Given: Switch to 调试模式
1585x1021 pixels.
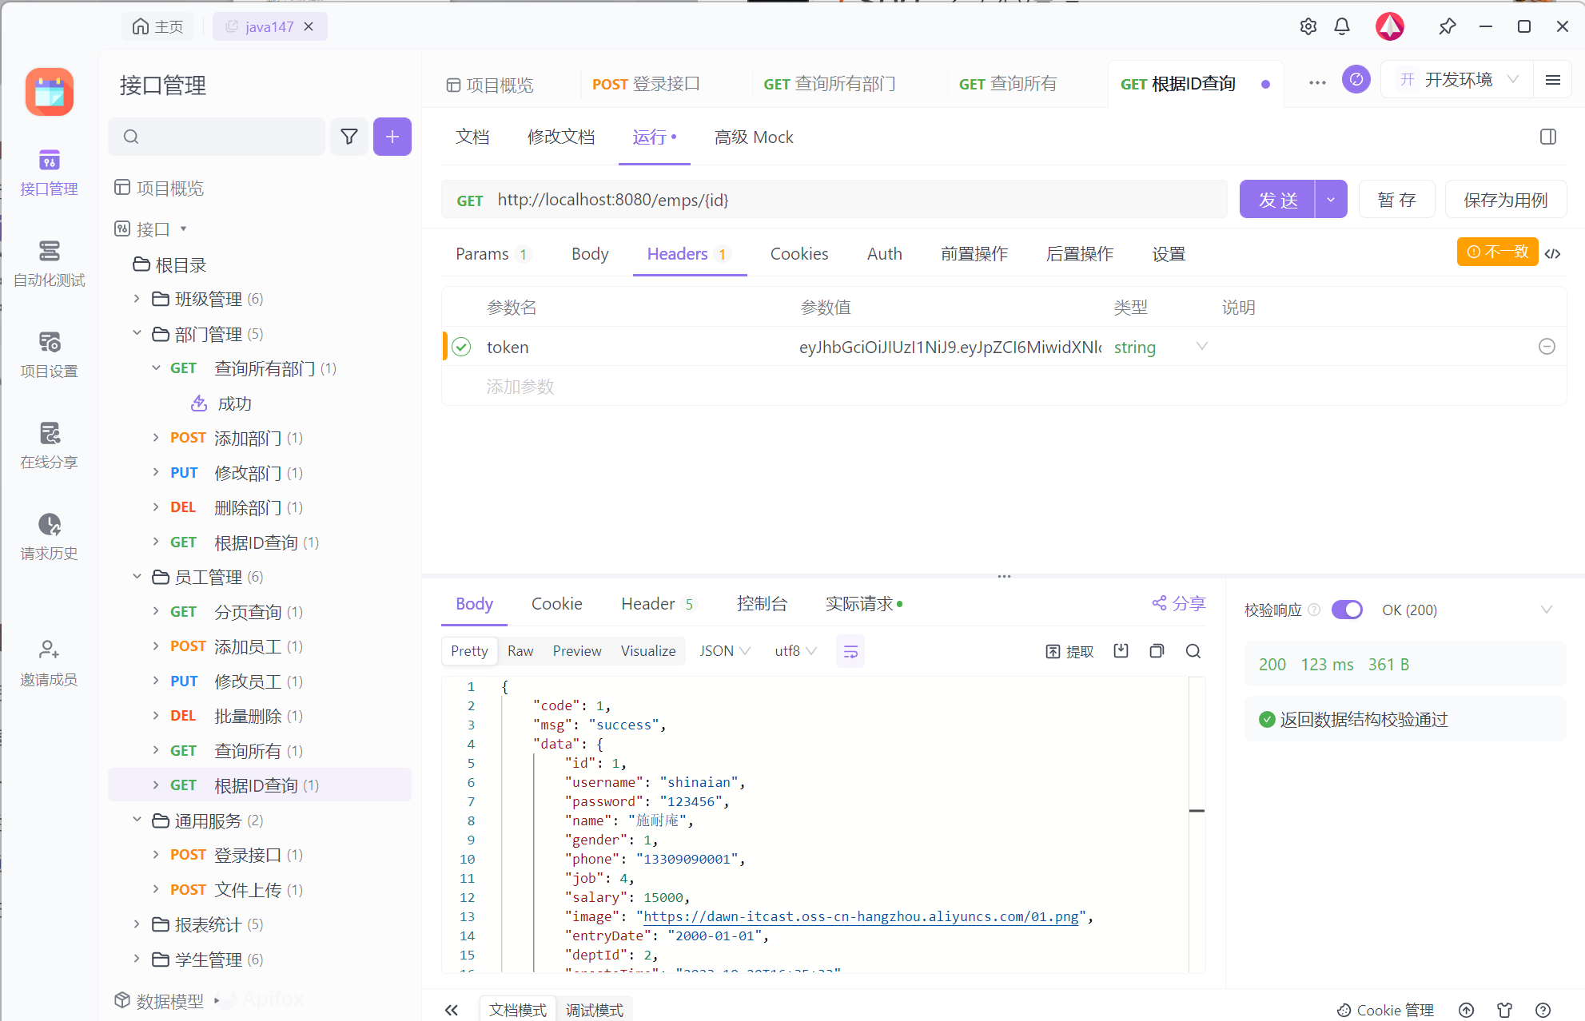Looking at the screenshot, I should [x=595, y=1010].
